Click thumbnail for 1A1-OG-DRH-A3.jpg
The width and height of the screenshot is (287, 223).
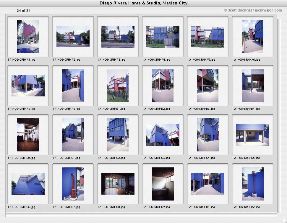(x=118, y=37)
